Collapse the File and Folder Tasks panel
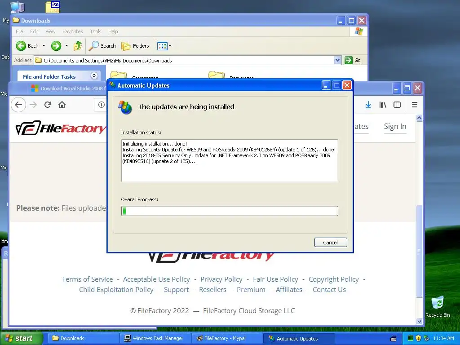This screenshot has height=345, width=460. click(94, 76)
